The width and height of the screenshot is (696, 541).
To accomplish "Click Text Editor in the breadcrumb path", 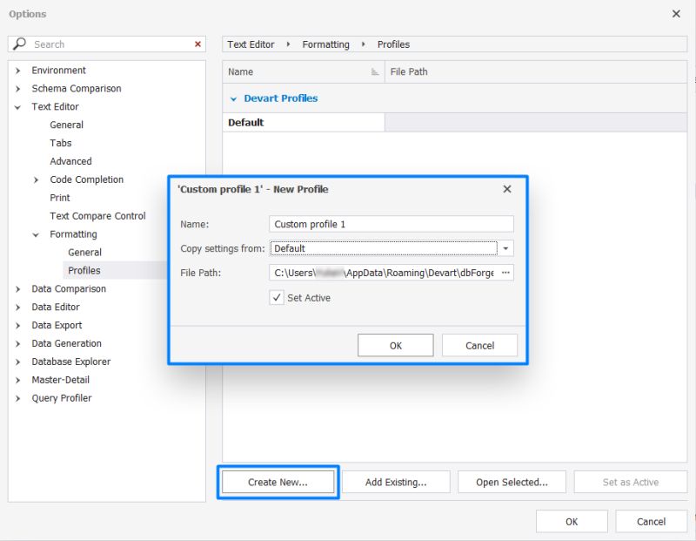I will [x=252, y=44].
